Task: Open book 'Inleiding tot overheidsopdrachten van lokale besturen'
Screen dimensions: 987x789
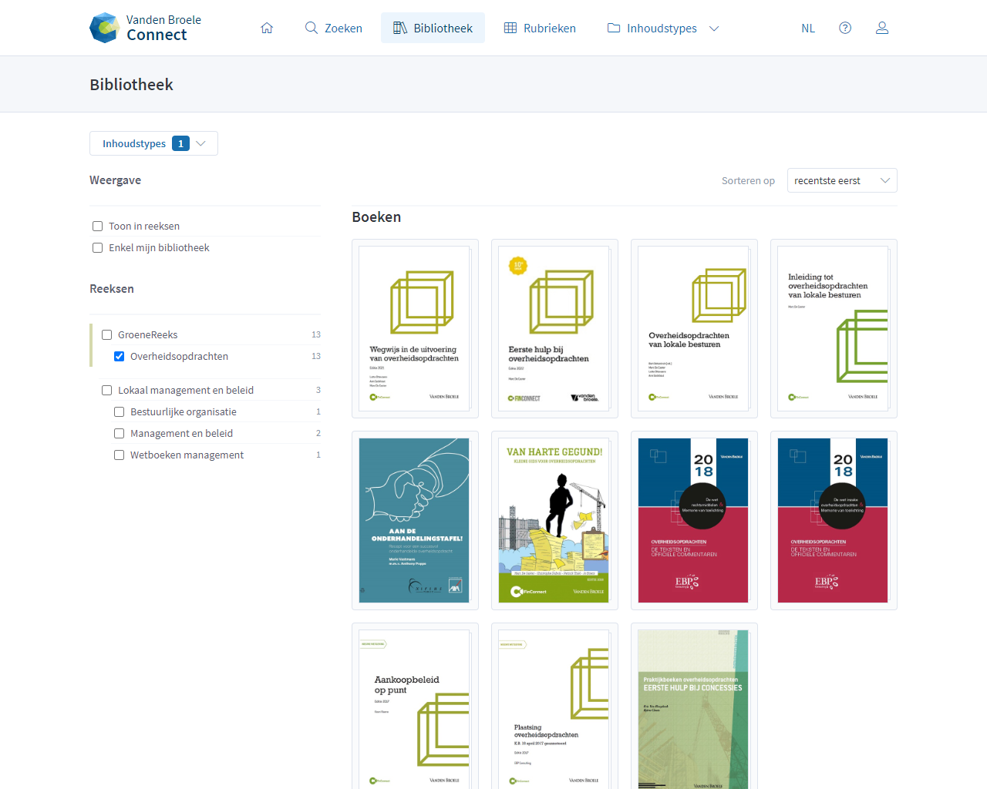Action: tap(834, 328)
